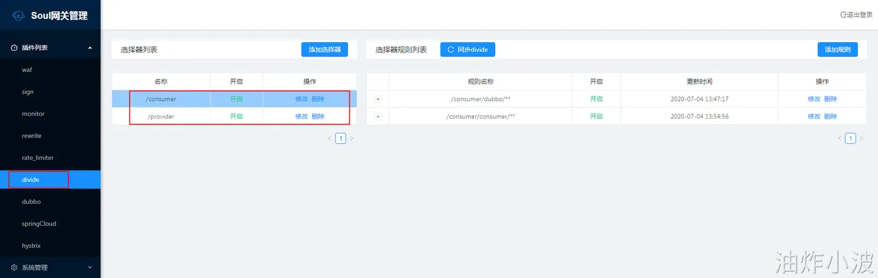Click the 添加规则 button
The width and height of the screenshot is (878, 278).
pyautogui.click(x=837, y=49)
